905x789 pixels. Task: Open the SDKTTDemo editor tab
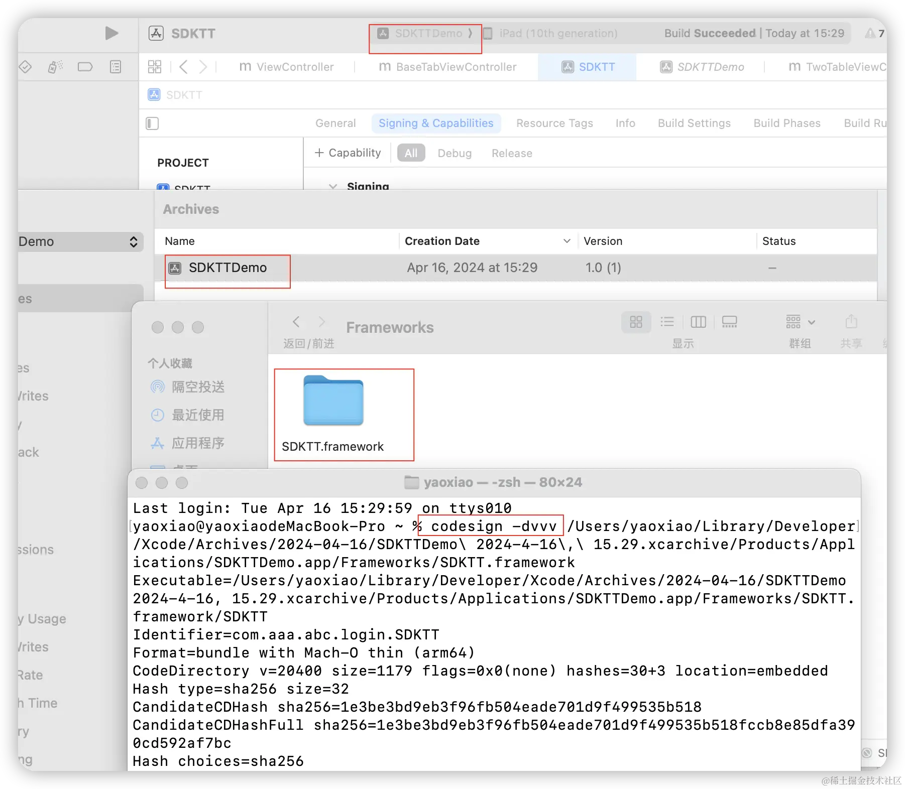point(702,67)
